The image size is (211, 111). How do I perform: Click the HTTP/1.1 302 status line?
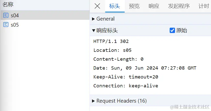click(x=111, y=41)
